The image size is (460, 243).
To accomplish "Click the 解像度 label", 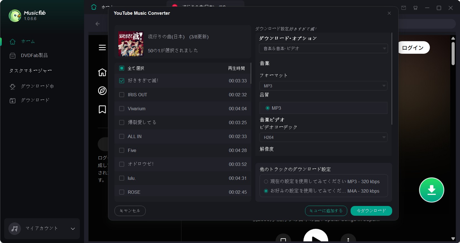I will (x=267, y=149).
